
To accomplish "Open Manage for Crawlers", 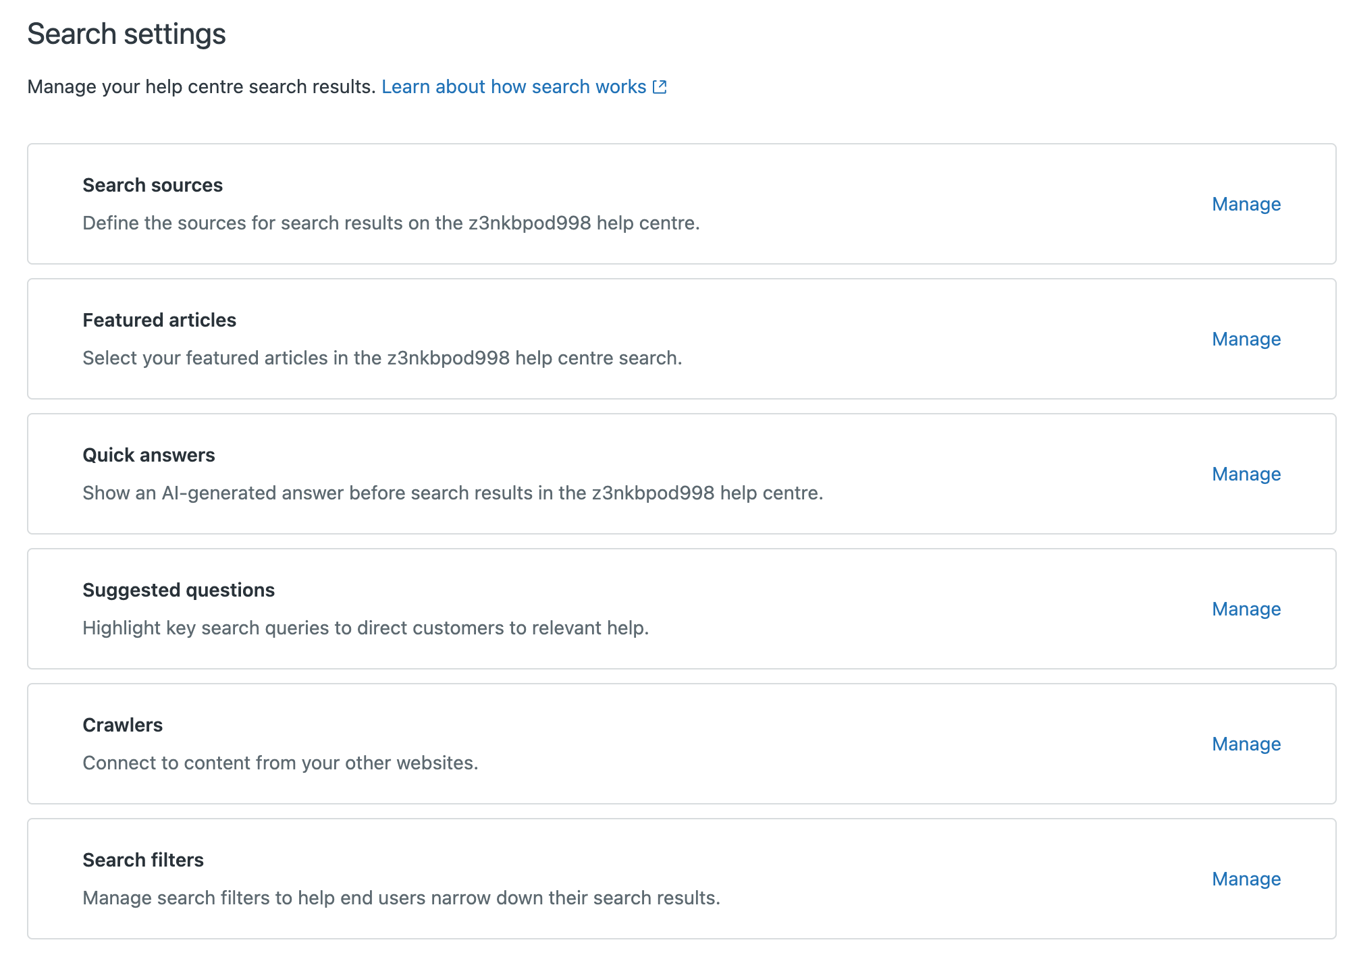I will pyautogui.click(x=1246, y=744).
